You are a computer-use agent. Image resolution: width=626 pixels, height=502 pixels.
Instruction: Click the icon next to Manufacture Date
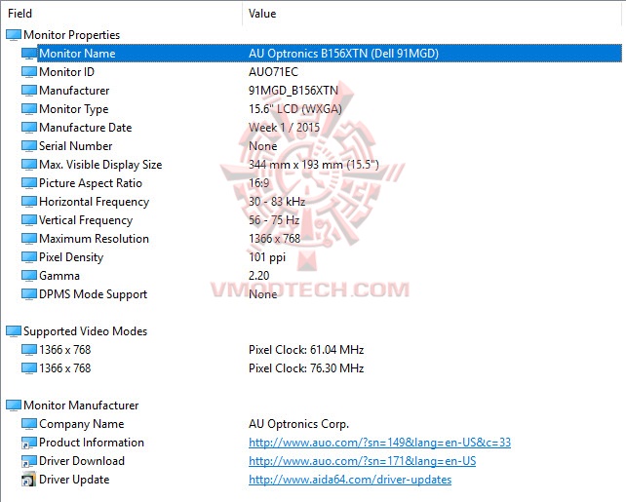tap(29, 128)
